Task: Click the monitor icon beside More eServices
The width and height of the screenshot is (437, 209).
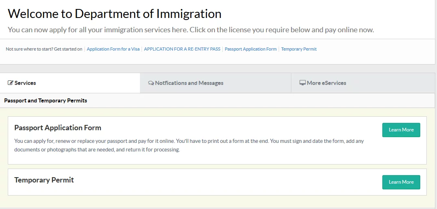Action: (302, 83)
